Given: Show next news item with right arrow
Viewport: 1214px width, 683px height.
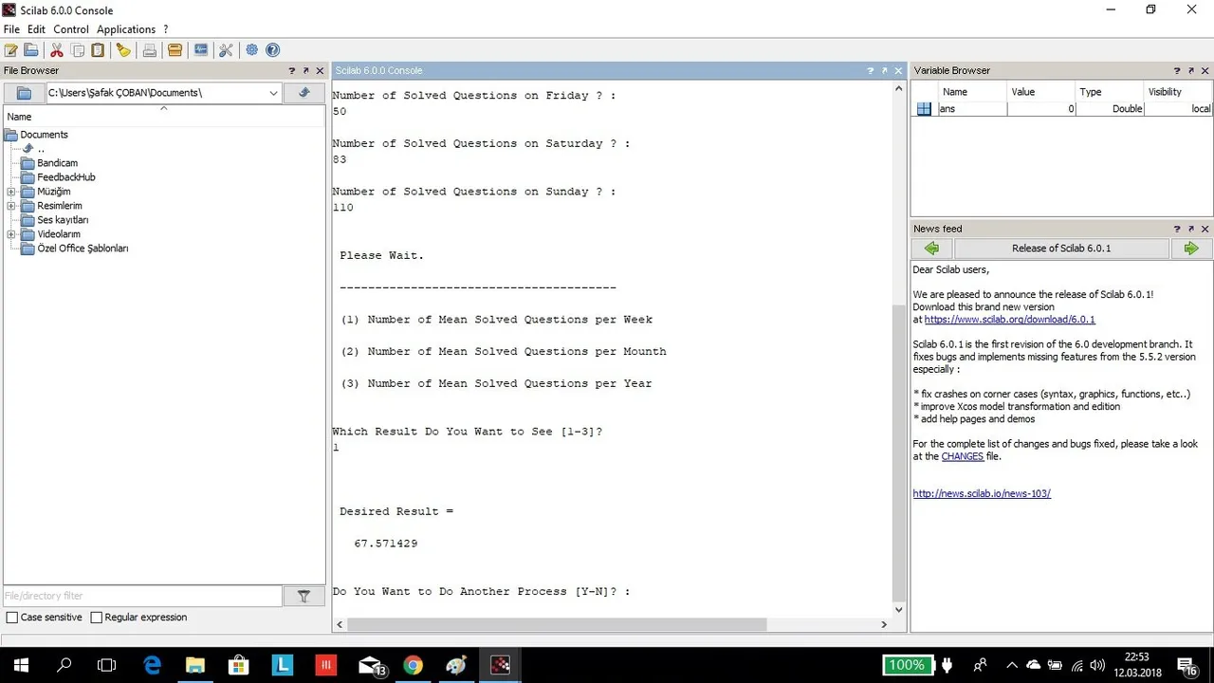Looking at the screenshot, I should click(x=1191, y=249).
